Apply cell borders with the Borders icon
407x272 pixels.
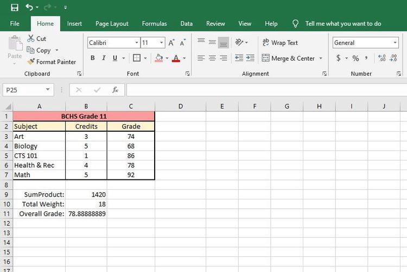[x=137, y=58]
